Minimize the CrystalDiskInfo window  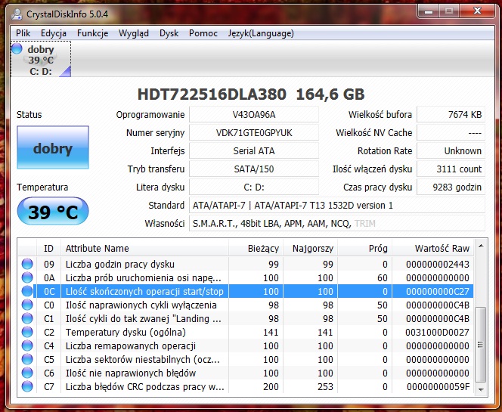pos(429,11)
